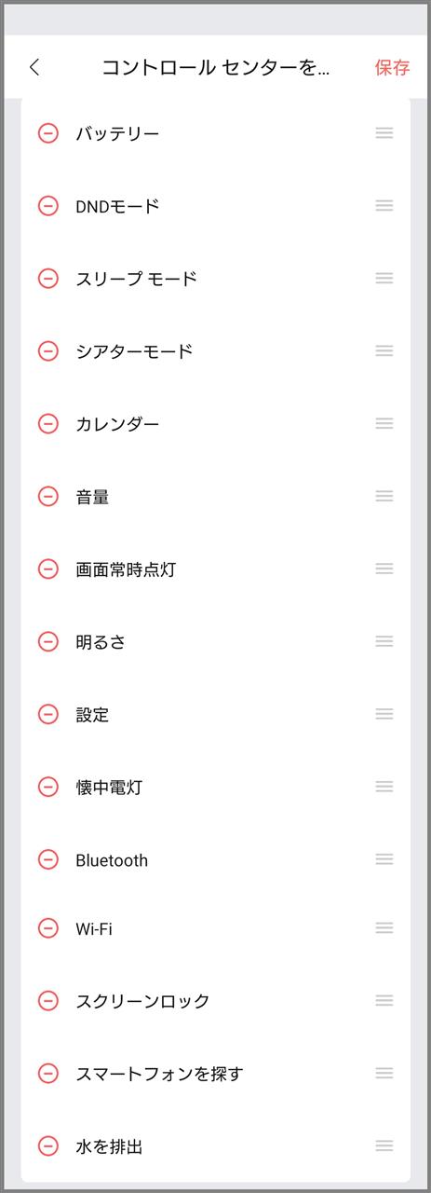Click the minus icon beside カレンダー
This screenshot has height=1193, width=431.
48,424
